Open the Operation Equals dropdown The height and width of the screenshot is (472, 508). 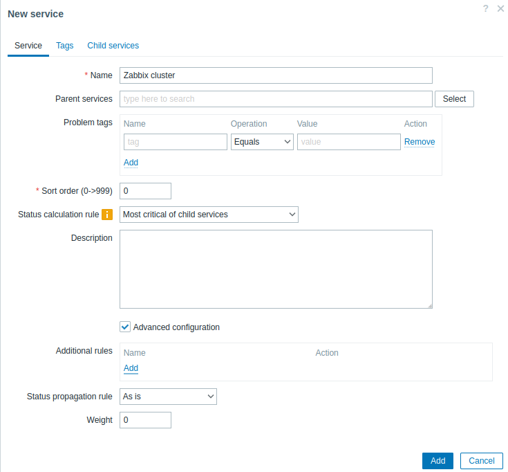[x=262, y=142]
